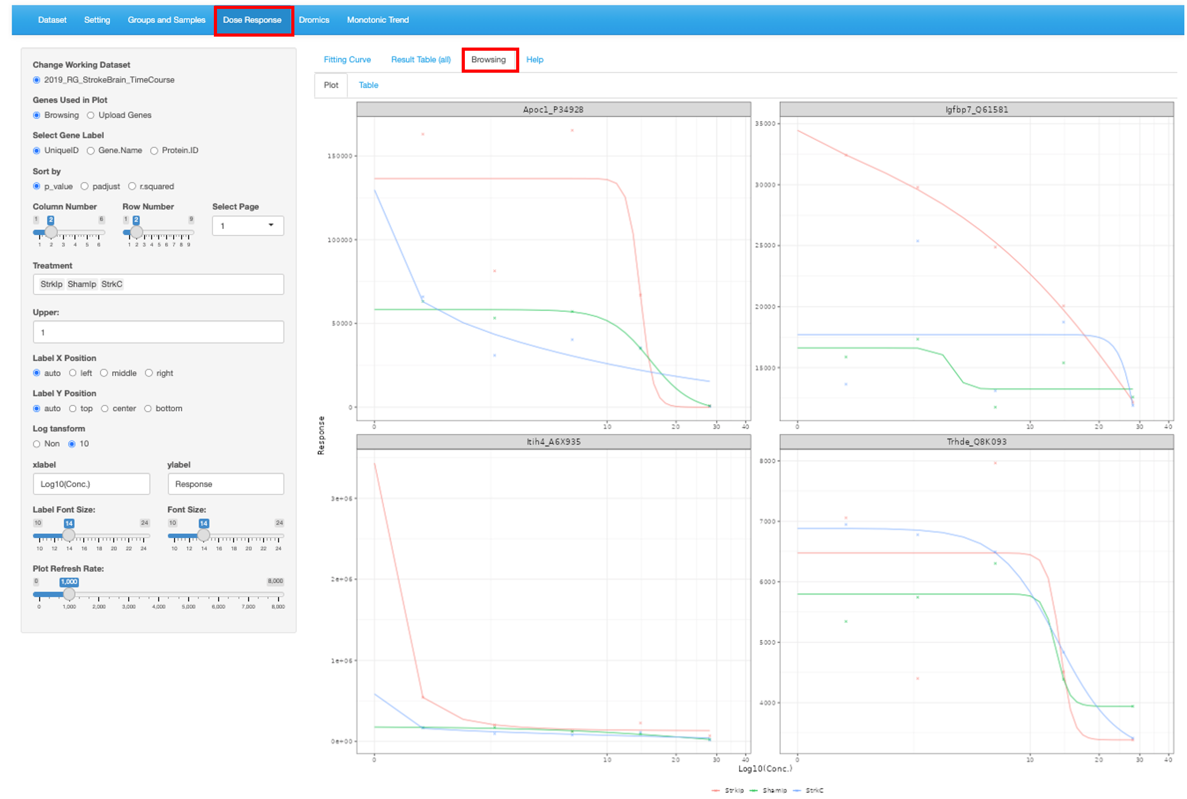Sort by padjust
Screen dimensions: 1187x799
(x=84, y=186)
